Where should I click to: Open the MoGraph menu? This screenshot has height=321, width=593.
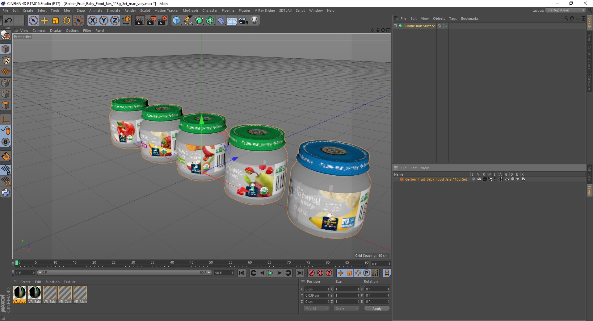190,10
